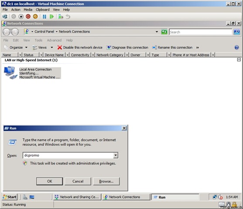Image resolution: width=243 pixels, height=209 pixels.
Task: Open the address bar history dropdown
Action: [x=157, y=32]
